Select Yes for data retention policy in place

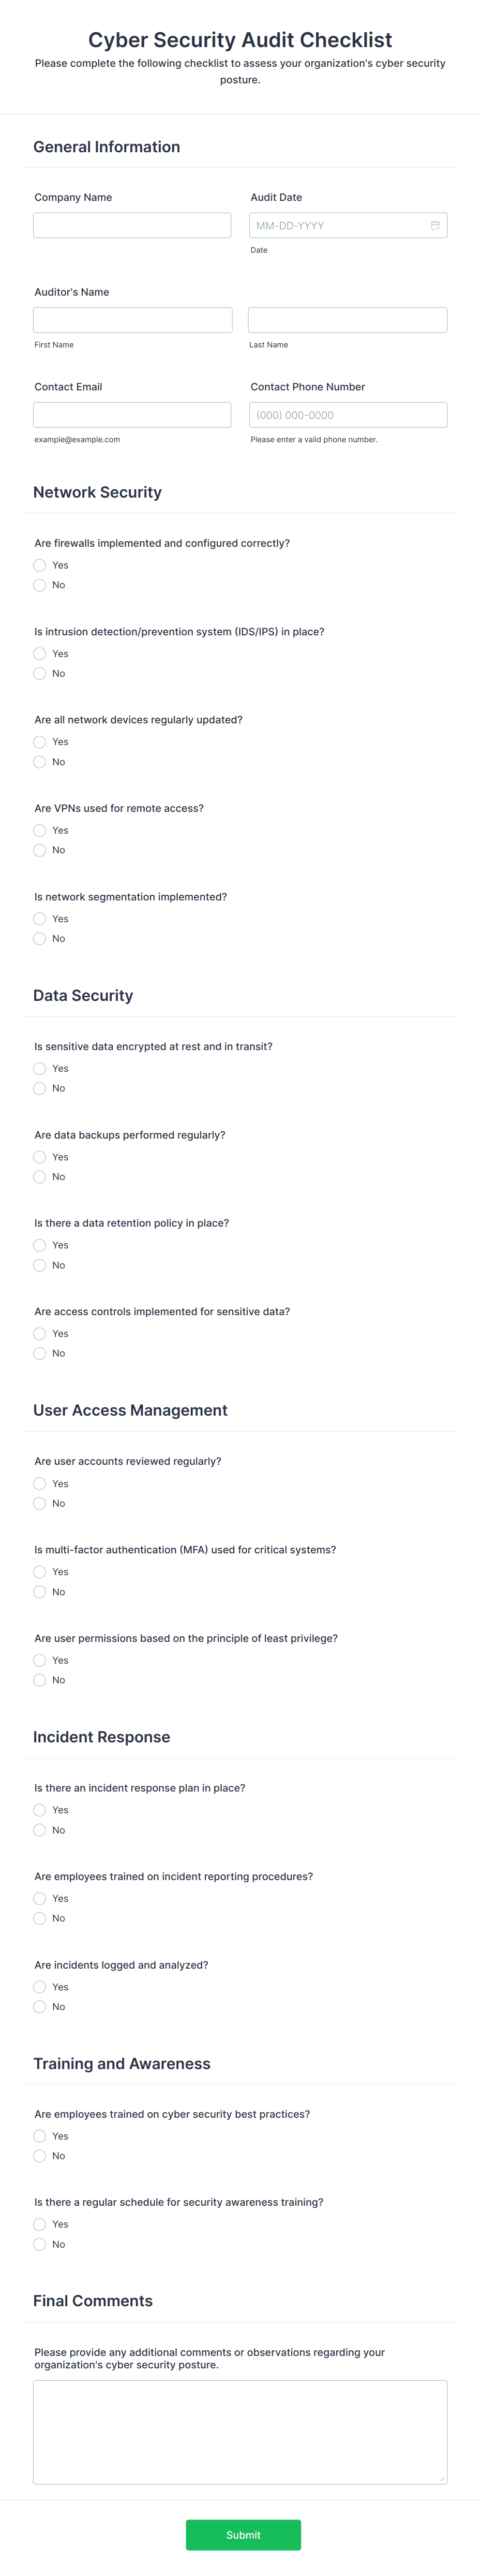39,1245
